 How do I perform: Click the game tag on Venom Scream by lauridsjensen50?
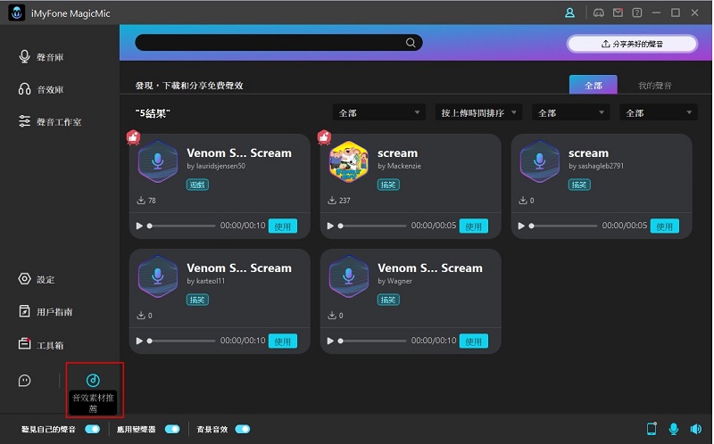pyautogui.click(x=197, y=185)
